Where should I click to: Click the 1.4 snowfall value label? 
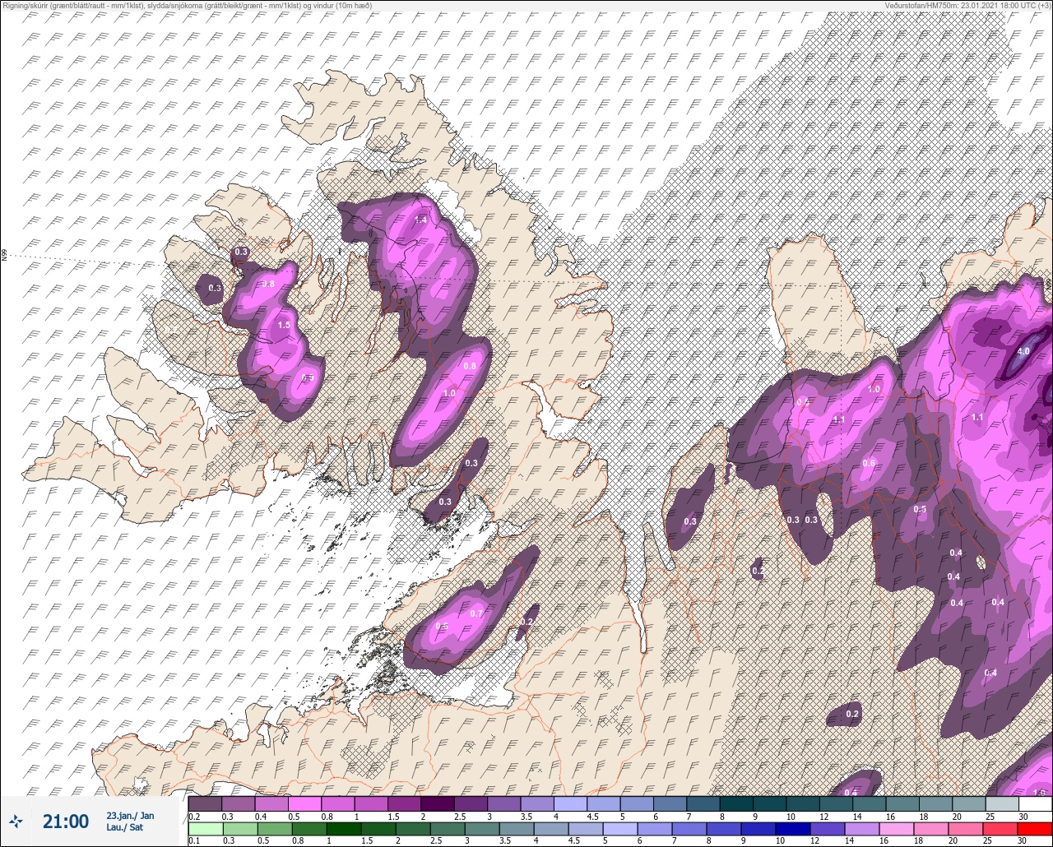click(420, 220)
